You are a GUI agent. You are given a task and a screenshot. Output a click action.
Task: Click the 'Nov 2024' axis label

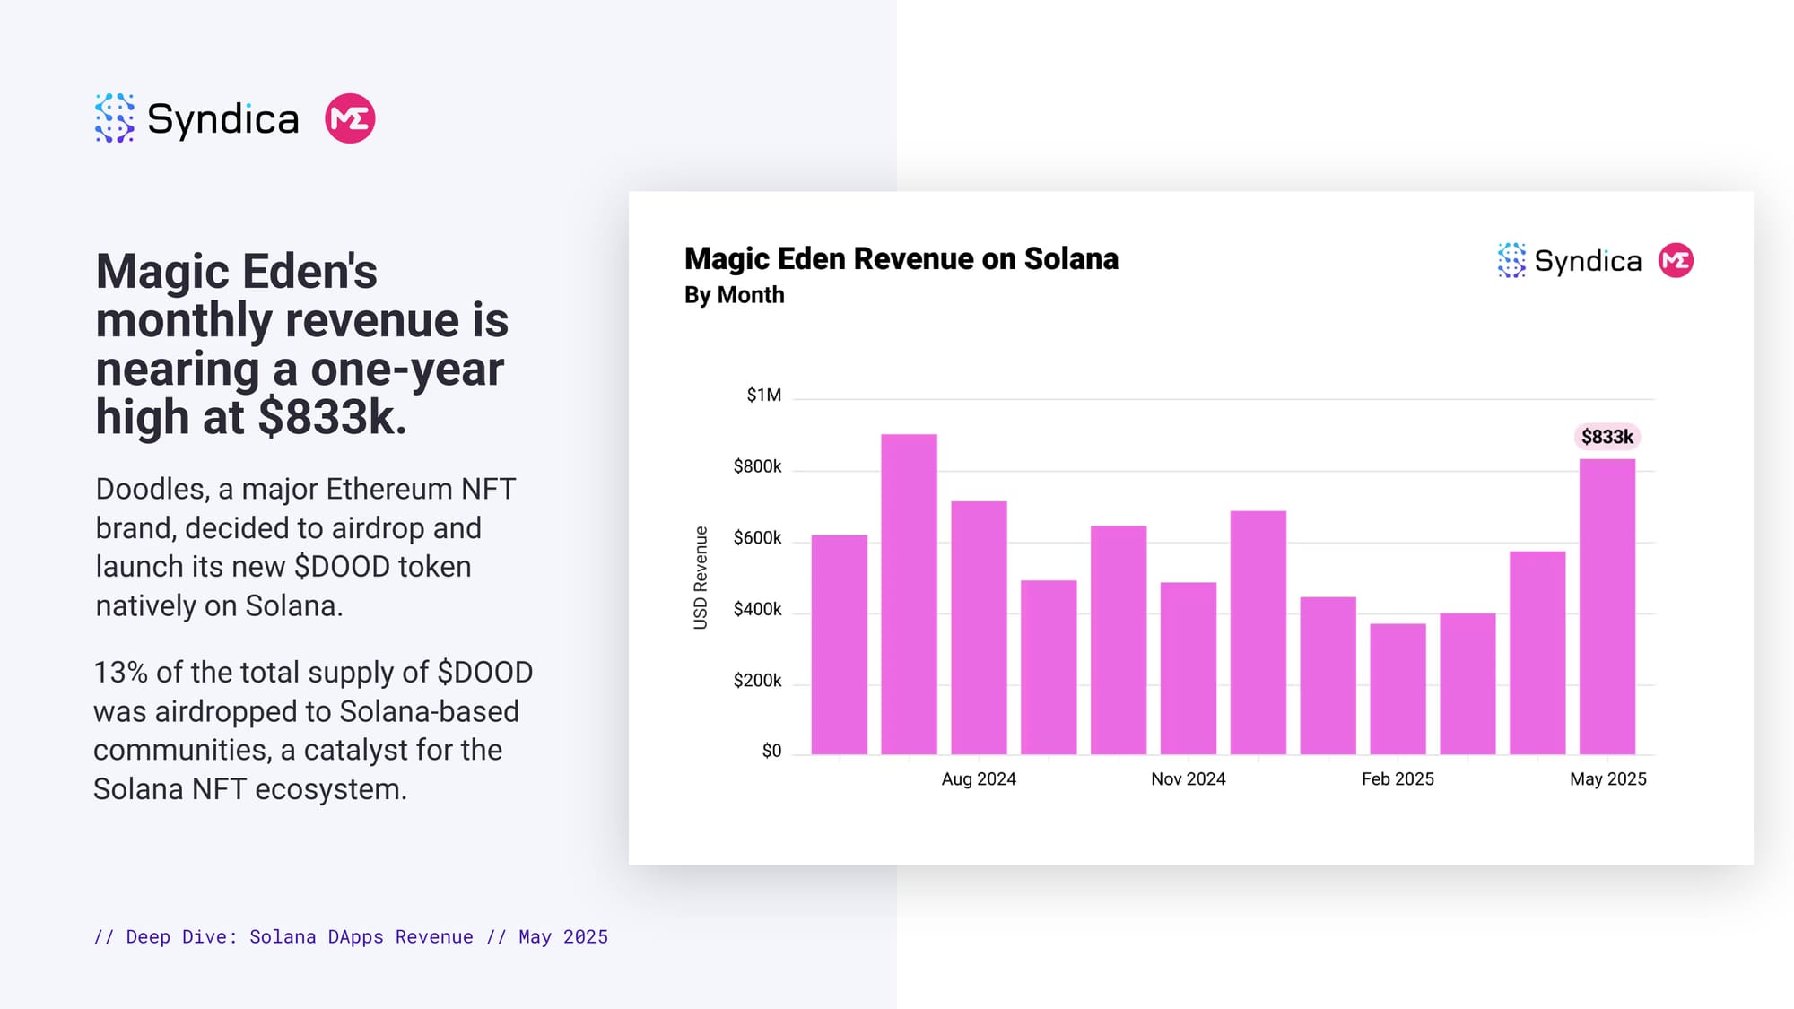(x=1189, y=779)
